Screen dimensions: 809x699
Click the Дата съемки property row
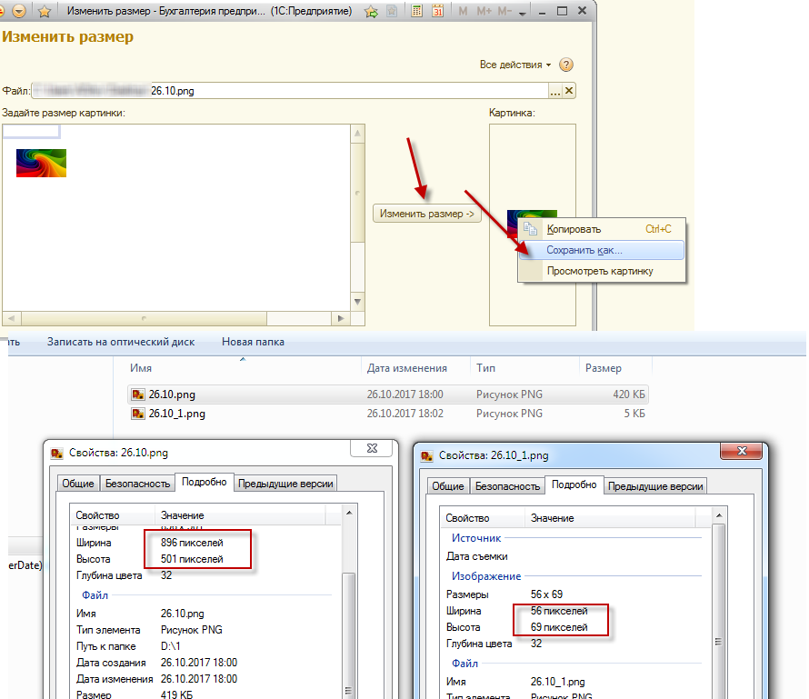pos(476,556)
